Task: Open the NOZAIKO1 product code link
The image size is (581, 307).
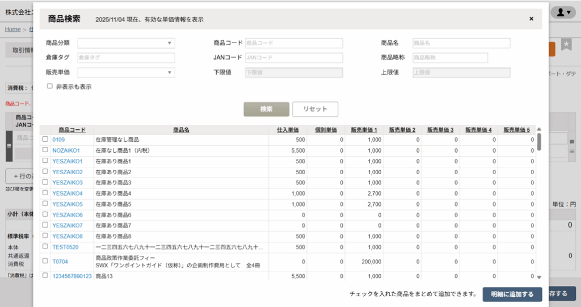Action: (66, 150)
